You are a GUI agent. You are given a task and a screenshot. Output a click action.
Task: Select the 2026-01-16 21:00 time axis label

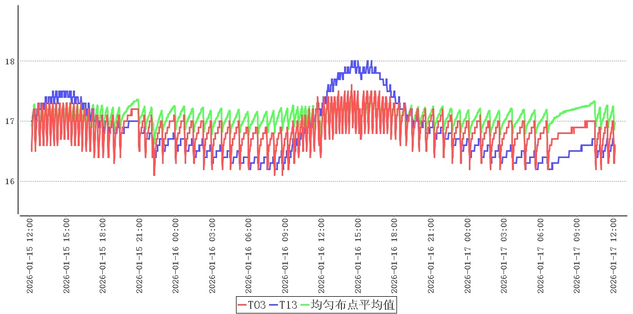point(432,255)
